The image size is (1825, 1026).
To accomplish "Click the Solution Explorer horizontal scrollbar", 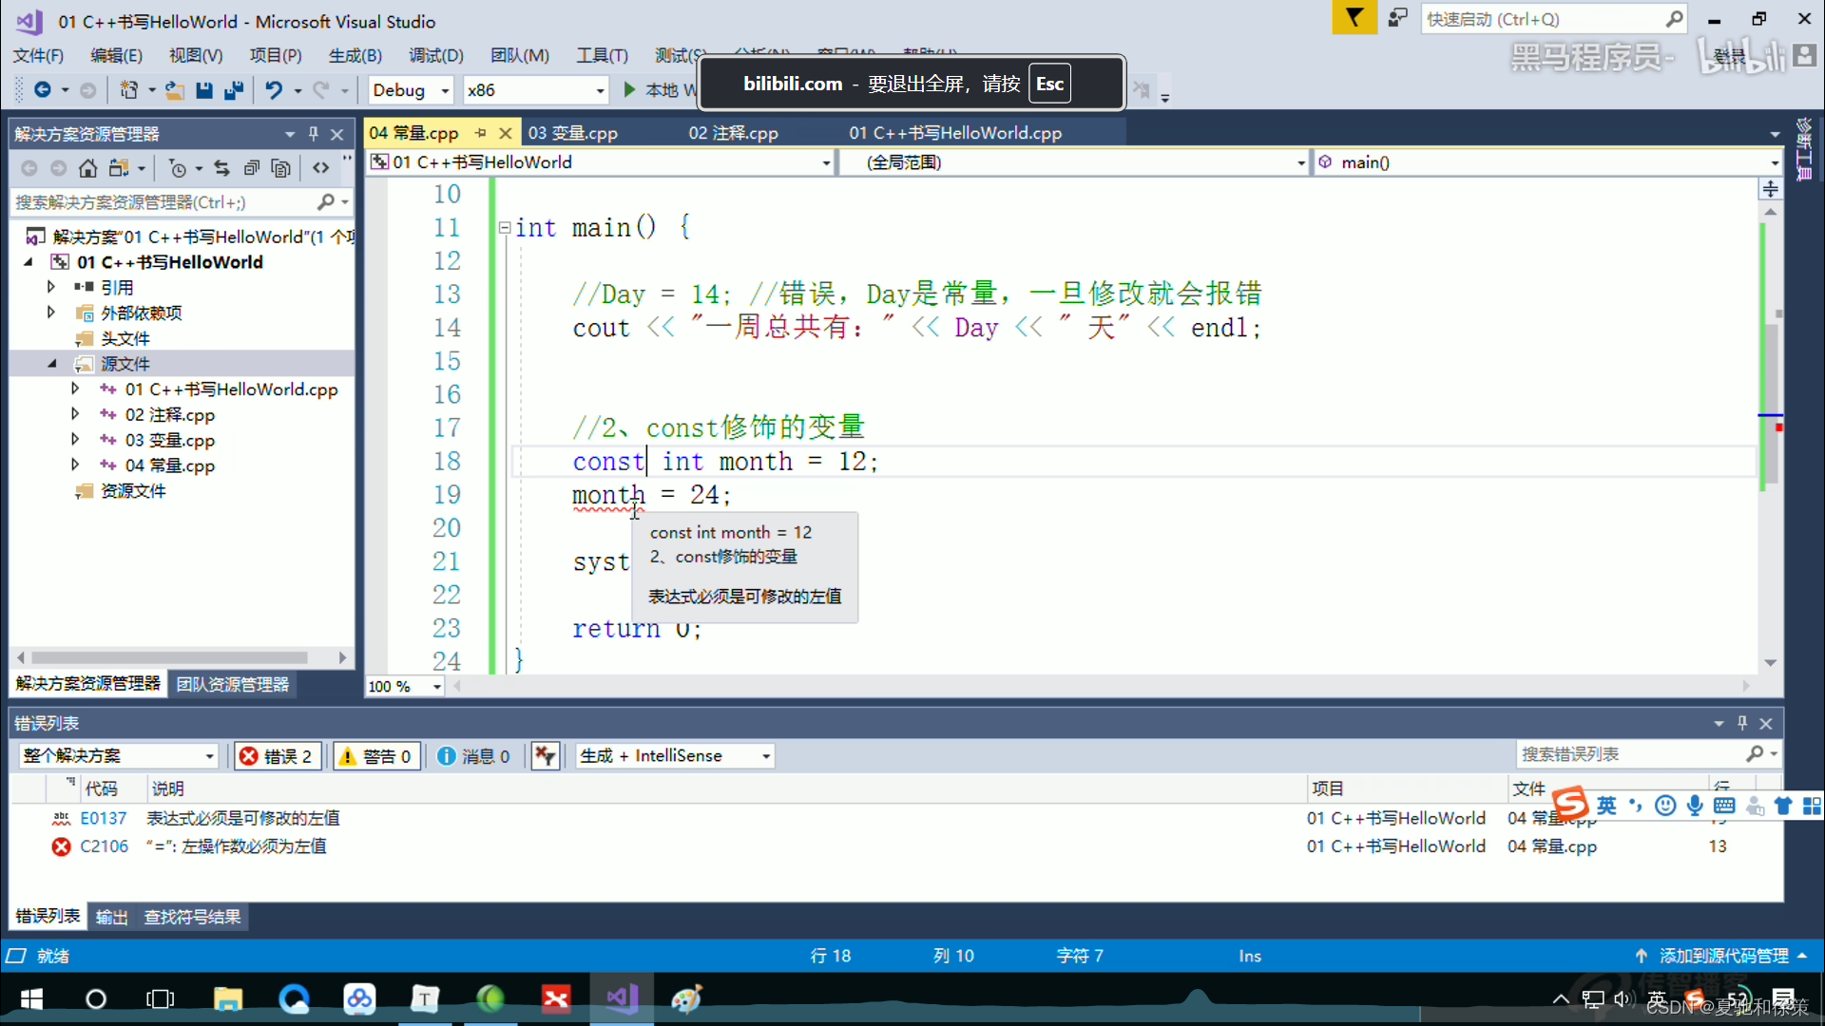I will 171,657.
